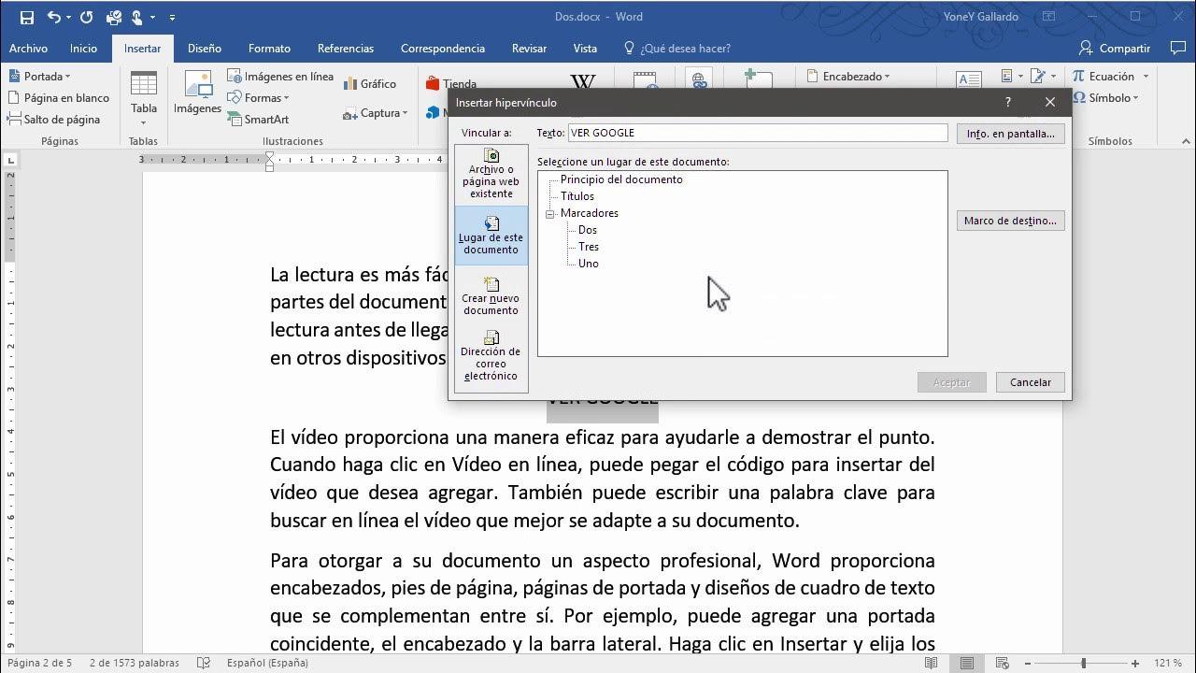Viewport: 1196px width, 673px height.
Task: Open the Encabezado dropdown
Action: click(x=847, y=76)
